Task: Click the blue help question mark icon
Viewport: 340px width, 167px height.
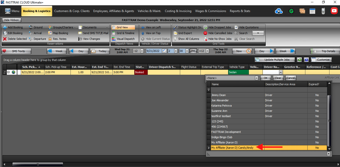Action: point(306,60)
